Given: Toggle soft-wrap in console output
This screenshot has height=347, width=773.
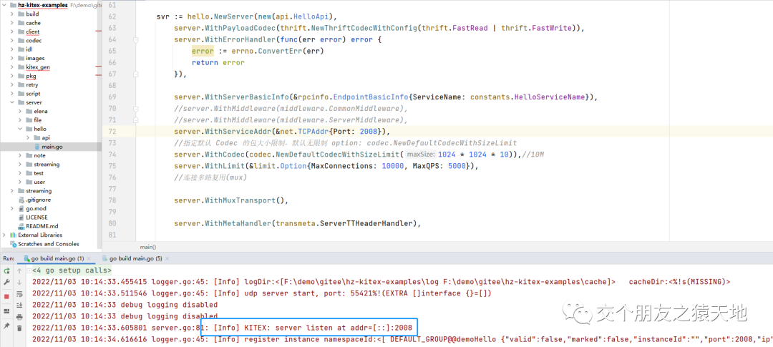Looking at the screenshot, I should pos(19,294).
